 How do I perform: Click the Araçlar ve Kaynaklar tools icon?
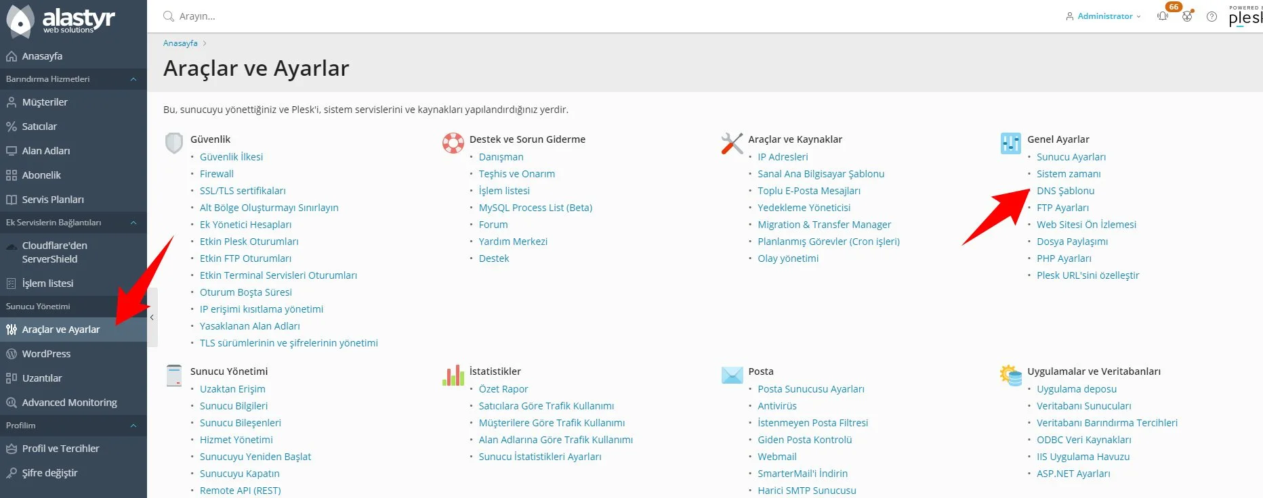(x=732, y=143)
